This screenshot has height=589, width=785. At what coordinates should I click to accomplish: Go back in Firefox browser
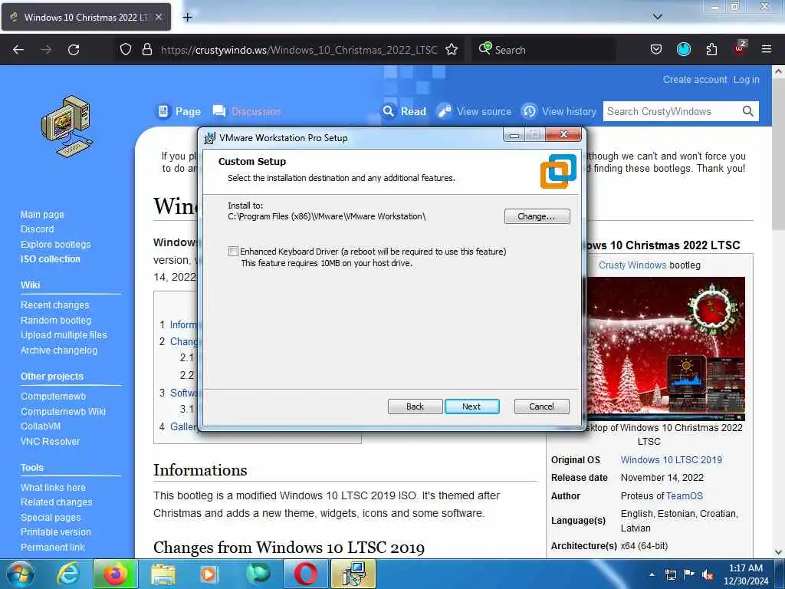[x=18, y=50]
